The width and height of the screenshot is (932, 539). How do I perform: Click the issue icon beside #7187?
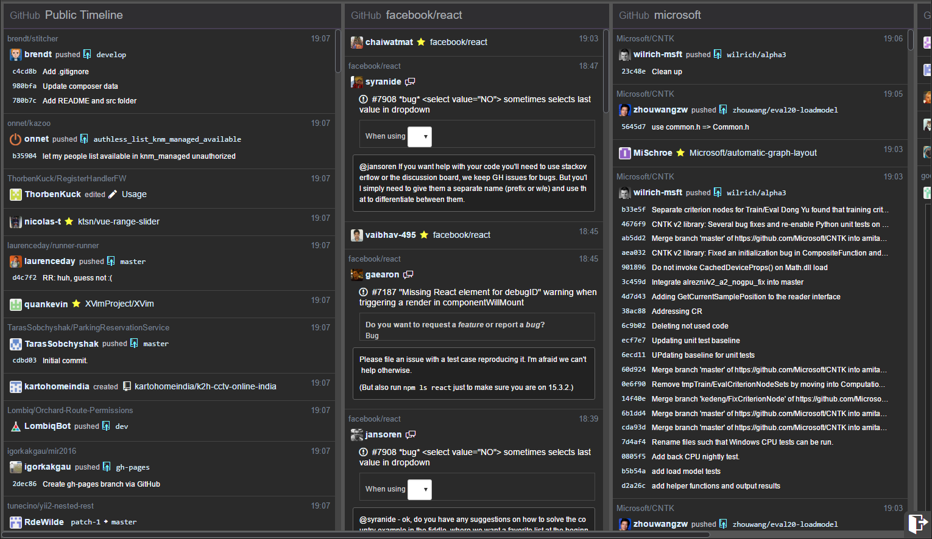coord(364,292)
